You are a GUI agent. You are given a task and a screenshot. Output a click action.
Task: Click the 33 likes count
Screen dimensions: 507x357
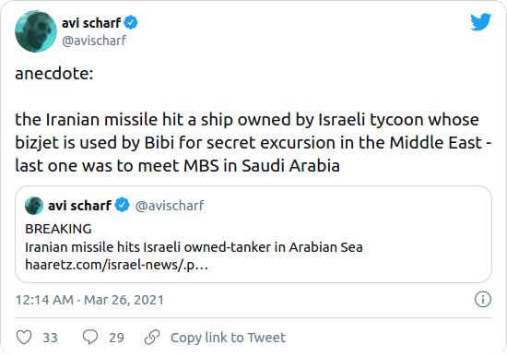50,338
